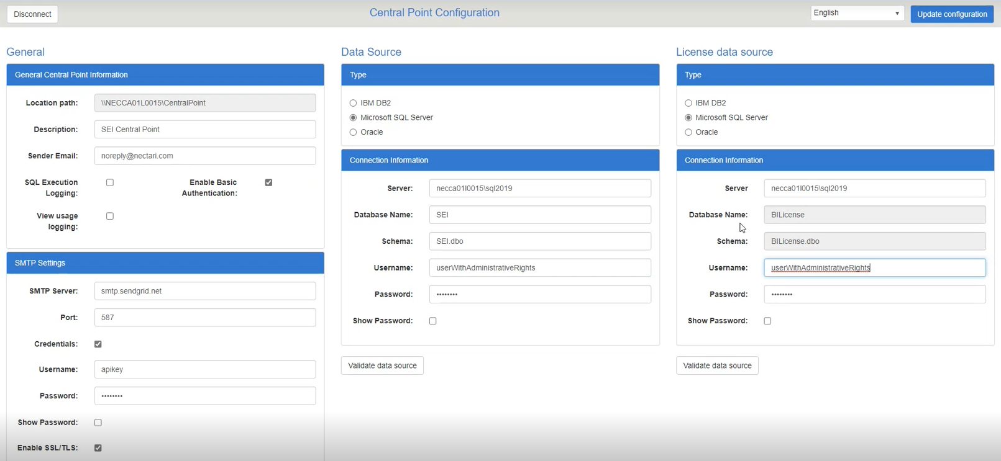Enable the SQL Execution Logging checkbox
Screen dimensions: 1001x461
[110, 182]
